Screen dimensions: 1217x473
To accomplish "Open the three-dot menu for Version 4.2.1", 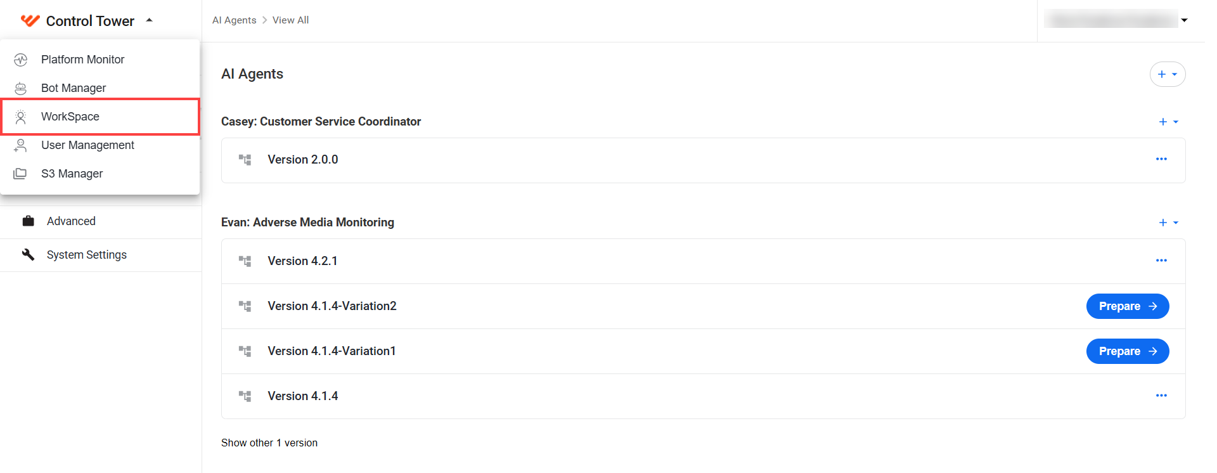I will click(x=1161, y=261).
